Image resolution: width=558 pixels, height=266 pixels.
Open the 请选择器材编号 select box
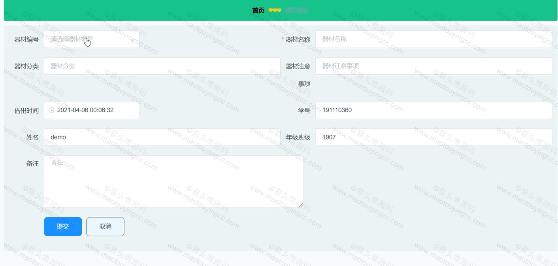click(x=92, y=39)
